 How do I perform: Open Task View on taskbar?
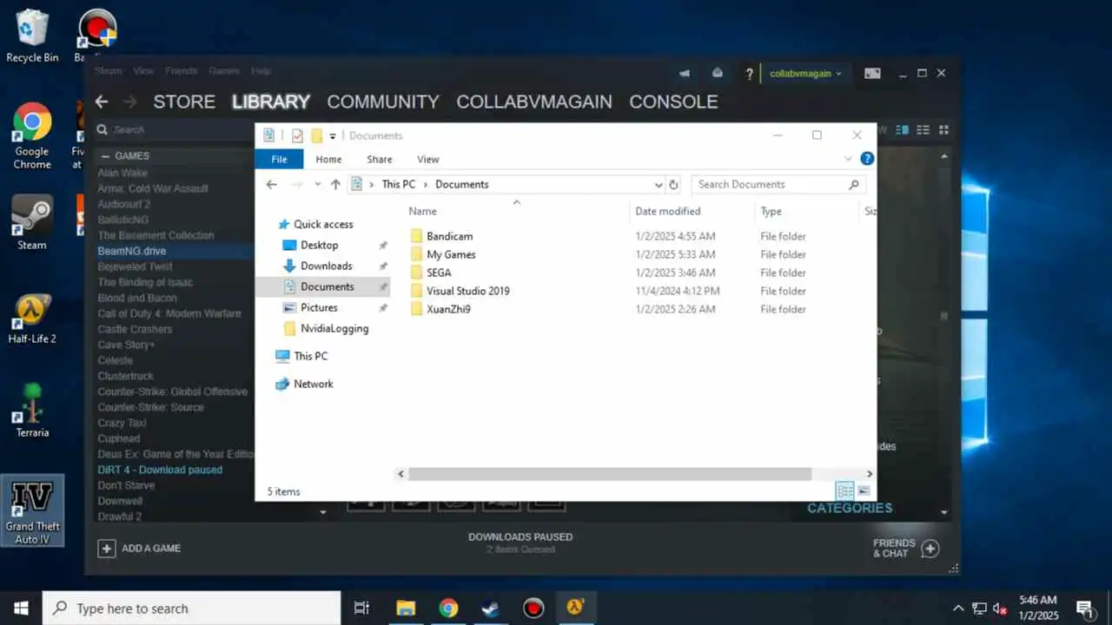click(x=361, y=608)
